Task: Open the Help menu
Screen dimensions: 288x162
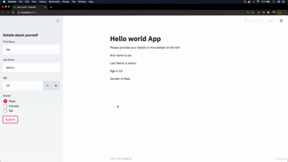Action: point(91,2)
